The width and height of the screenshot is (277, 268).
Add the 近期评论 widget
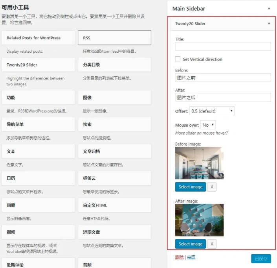tap(39, 263)
